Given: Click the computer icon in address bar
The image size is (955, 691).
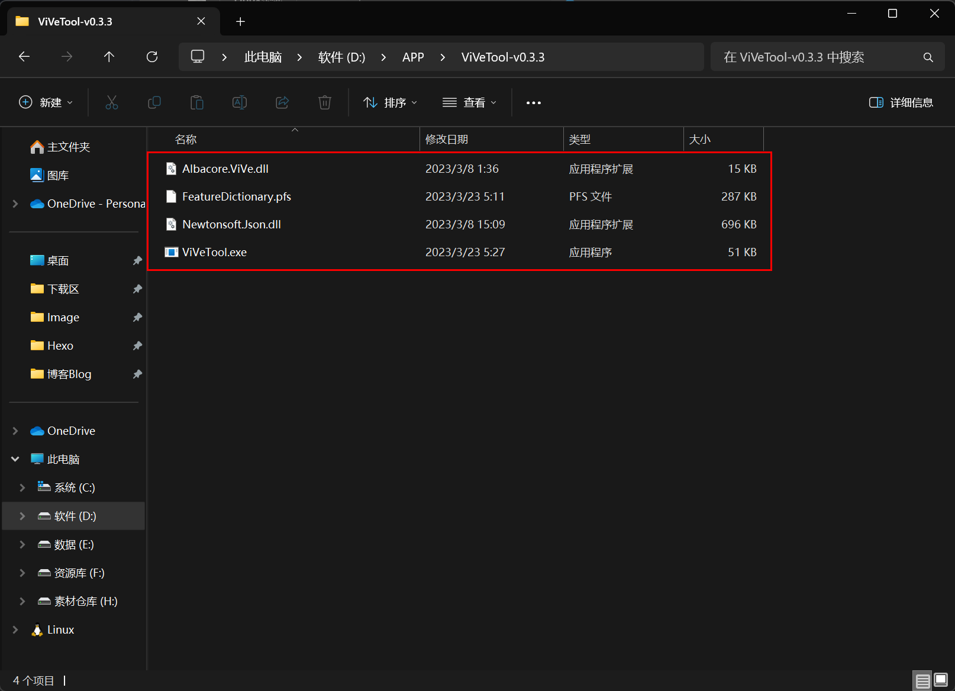Looking at the screenshot, I should coord(198,57).
